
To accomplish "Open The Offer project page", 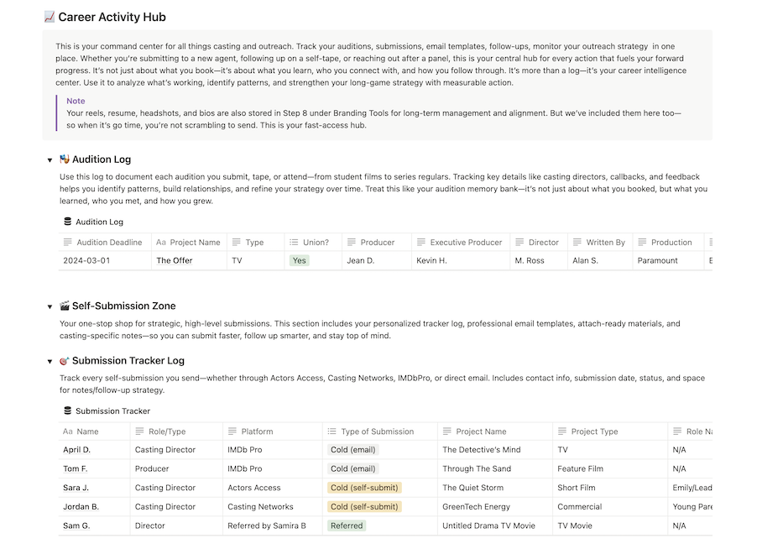I will pos(175,260).
